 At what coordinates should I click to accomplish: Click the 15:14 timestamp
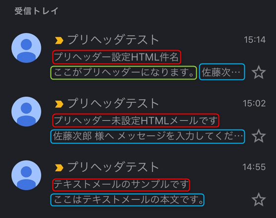tap(255, 40)
